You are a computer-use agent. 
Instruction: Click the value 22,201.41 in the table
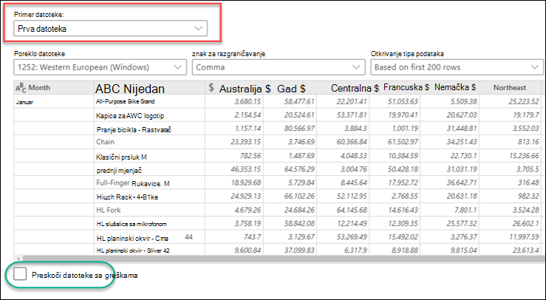(352, 101)
